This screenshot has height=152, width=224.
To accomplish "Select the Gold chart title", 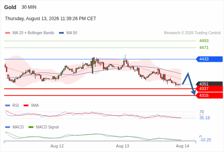I will 10,7.
